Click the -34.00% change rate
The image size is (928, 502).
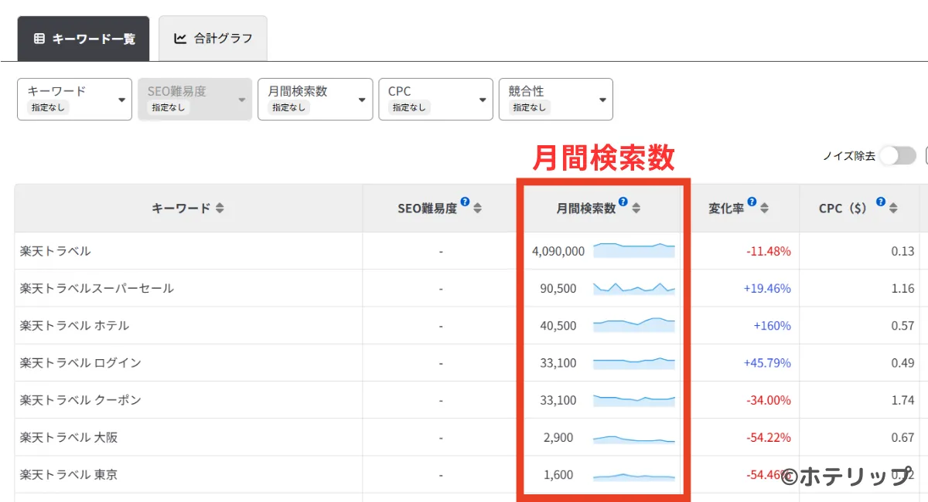pos(769,400)
